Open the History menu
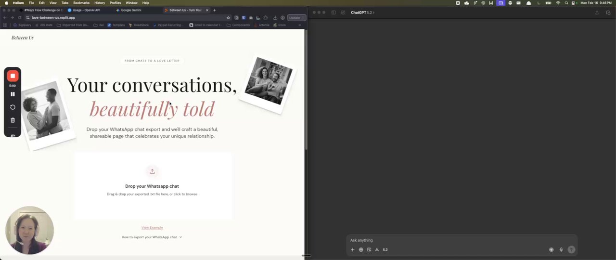This screenshot has width=616, height=260. pyautogui.click(x=100, y=3)
